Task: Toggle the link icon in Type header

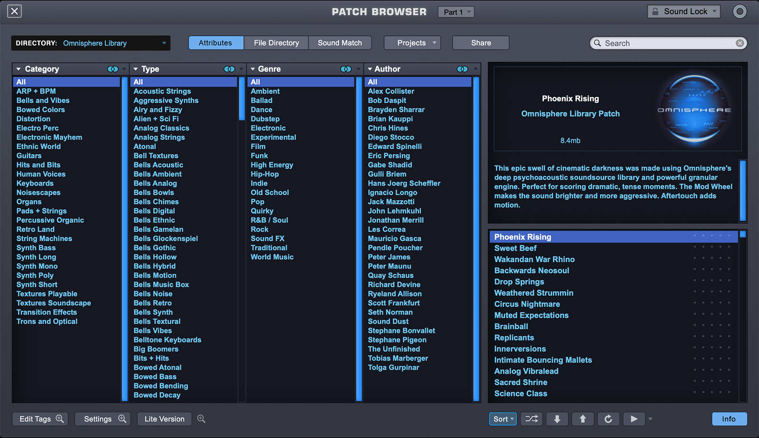Action: [x=229, y=69]
